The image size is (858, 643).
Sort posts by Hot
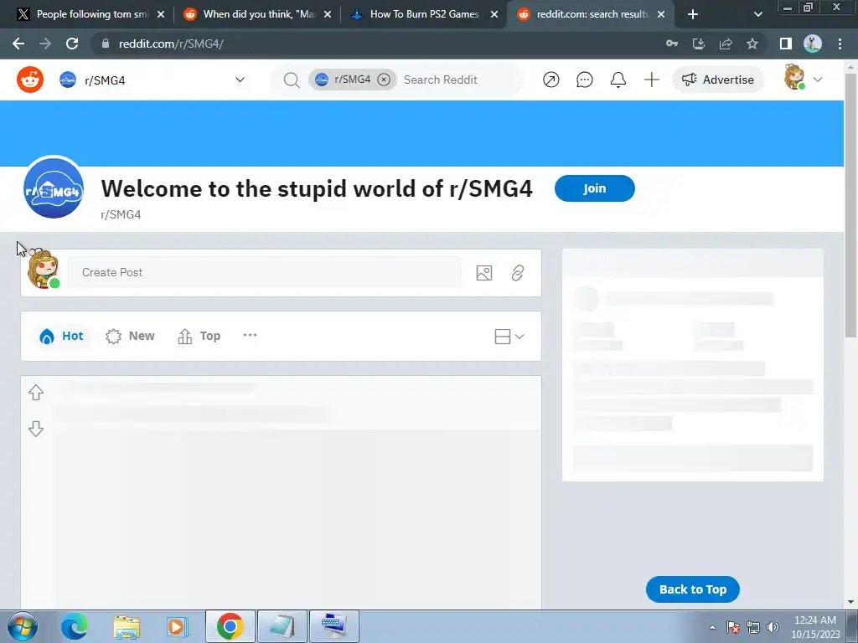[x=61, y=337]
